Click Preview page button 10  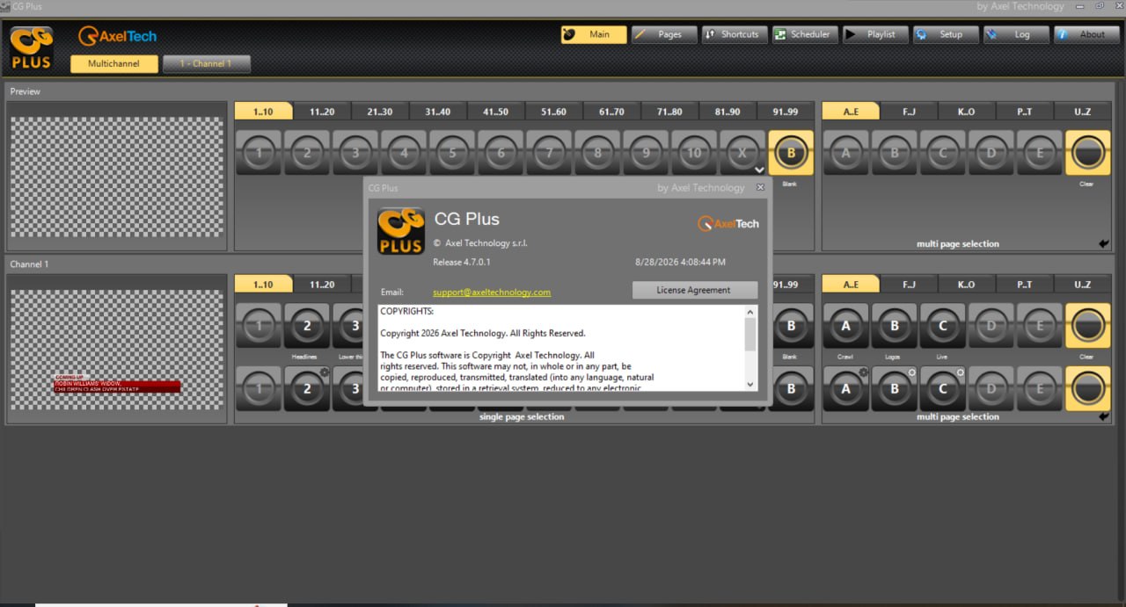pos(694,153)
